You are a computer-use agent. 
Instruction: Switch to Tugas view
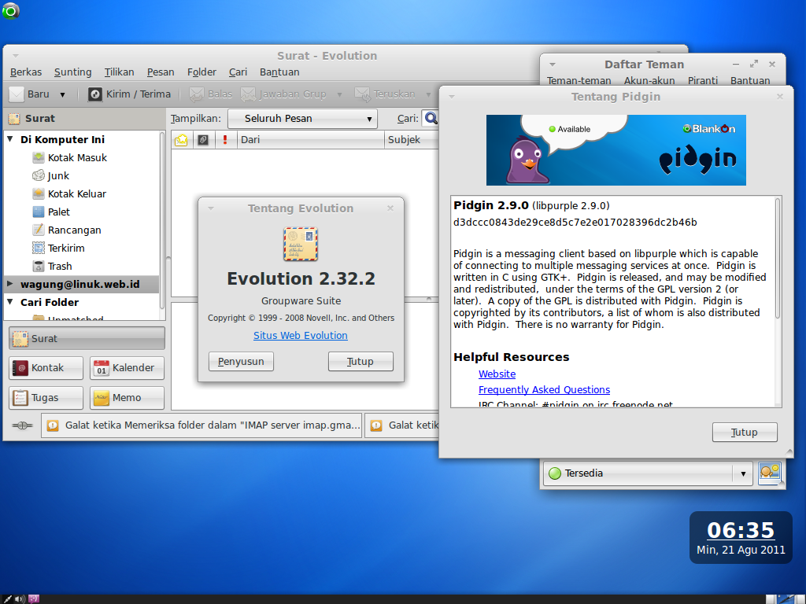click(x=46, y=397)
